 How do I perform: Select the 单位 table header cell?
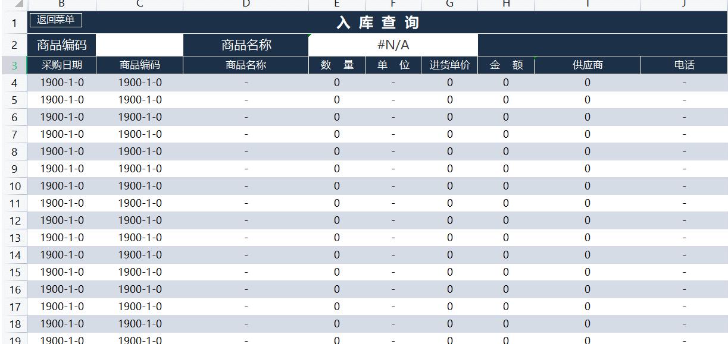click(x=393, y=65)
